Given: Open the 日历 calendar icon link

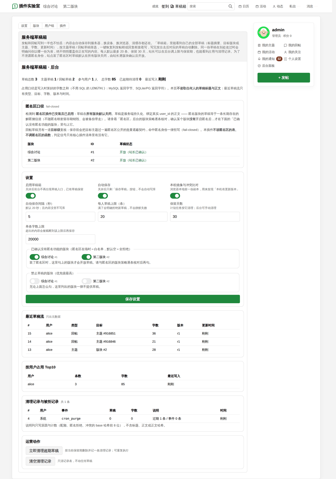Looking at the screenshot, I should [x=240, y=6].
